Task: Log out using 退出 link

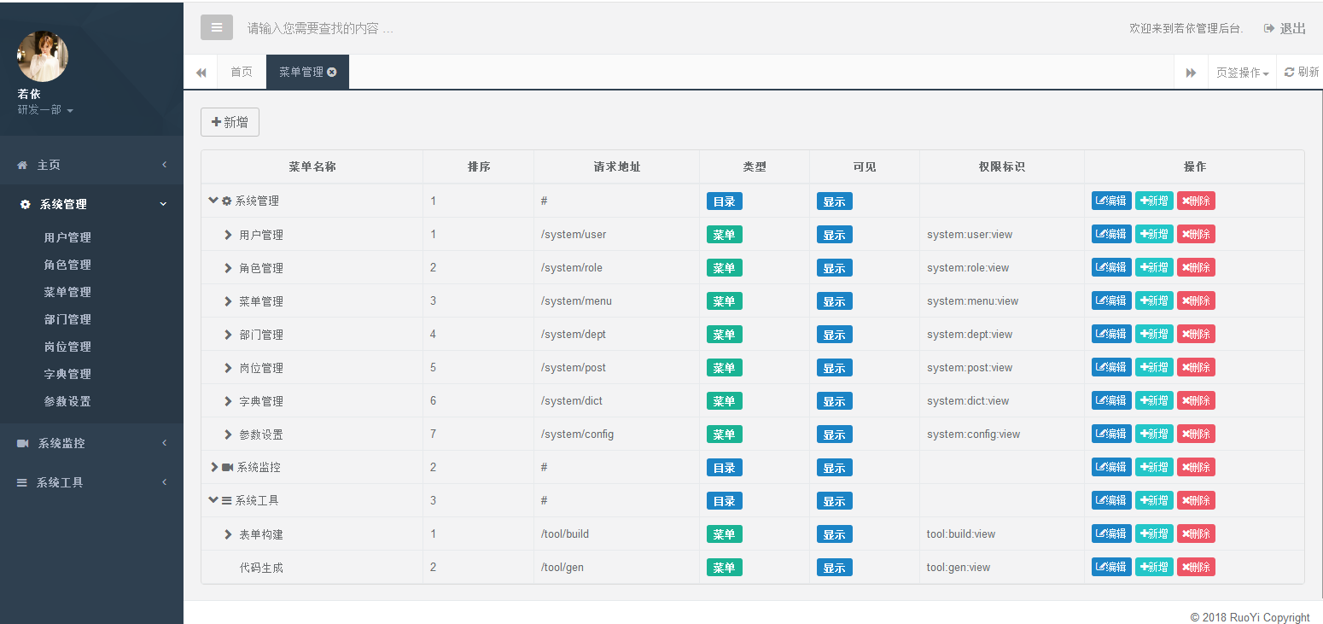Action: (x=1285, y=28)
